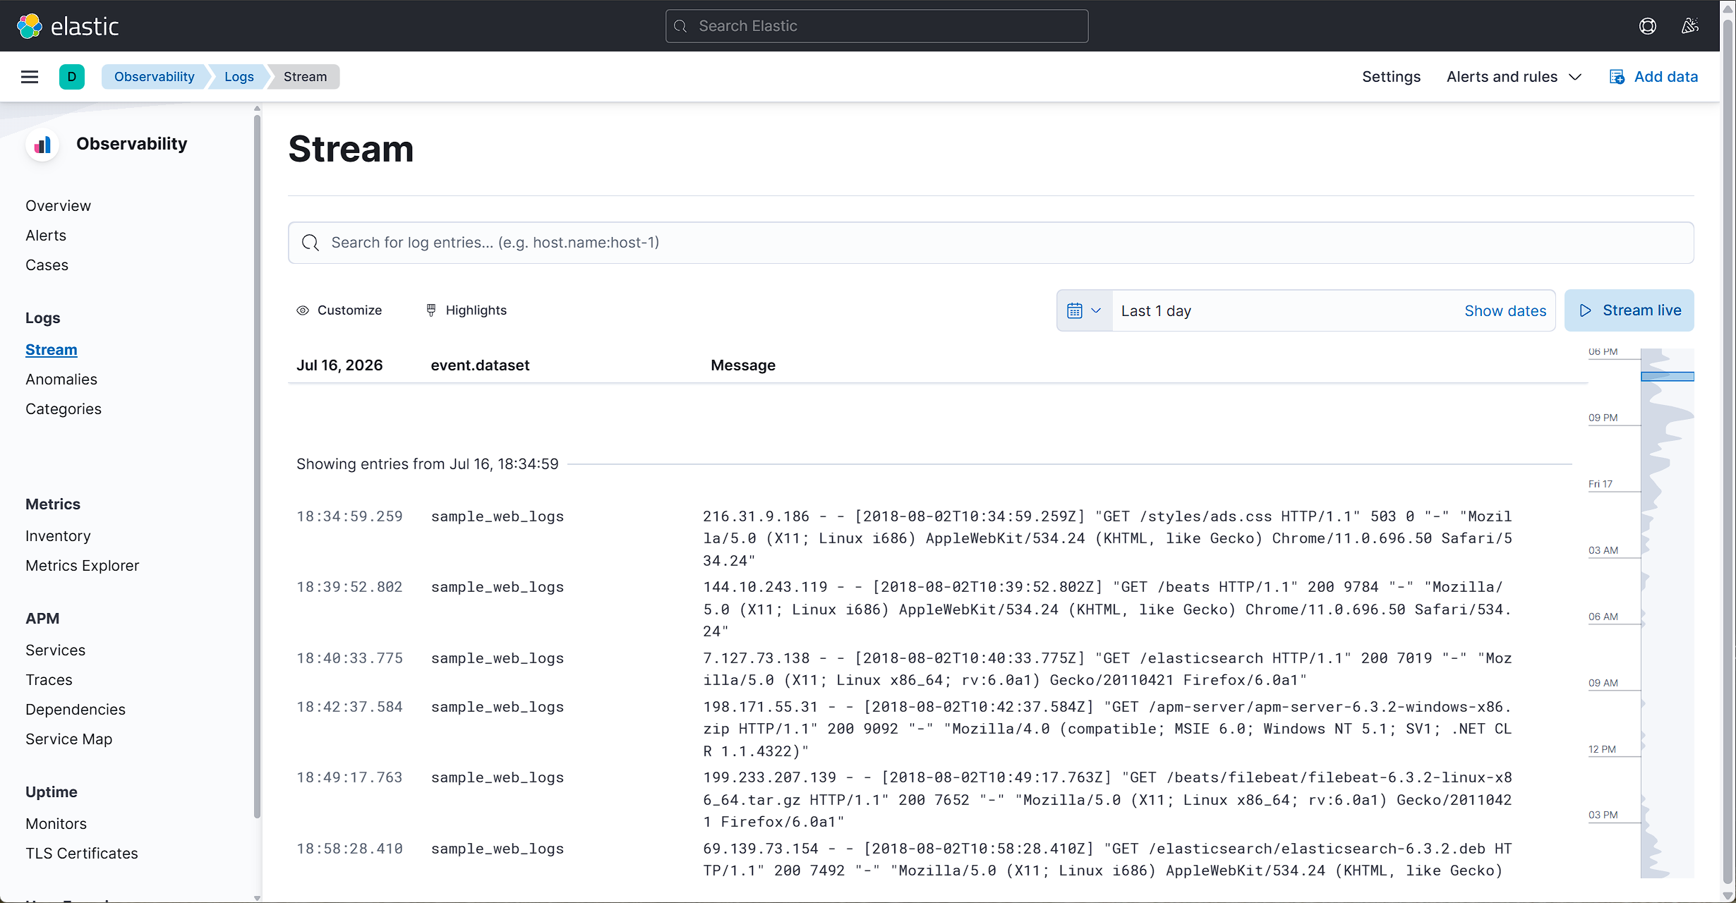Screen dimensions: 1736x903
Task: Focus the log entries search box
Action: pos(991,243)
